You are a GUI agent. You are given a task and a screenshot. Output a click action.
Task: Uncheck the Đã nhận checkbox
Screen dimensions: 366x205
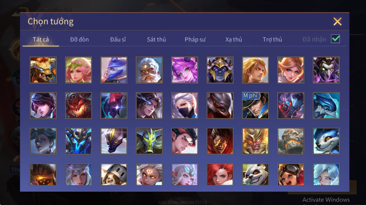(335, 39)
